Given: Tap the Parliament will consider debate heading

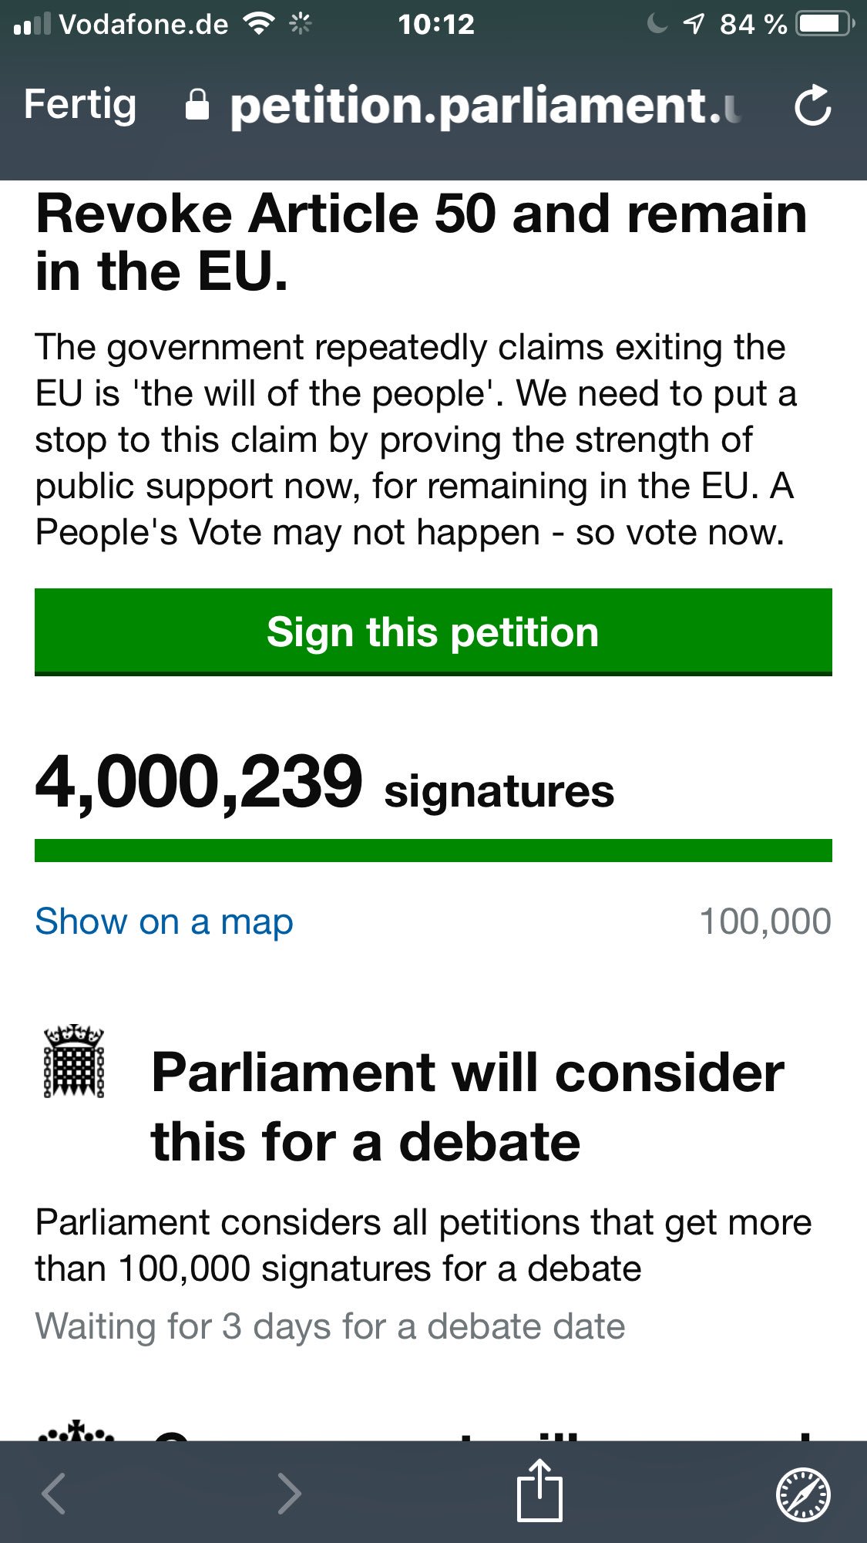Looking at the screenshot, I should tap(467, 1107).
